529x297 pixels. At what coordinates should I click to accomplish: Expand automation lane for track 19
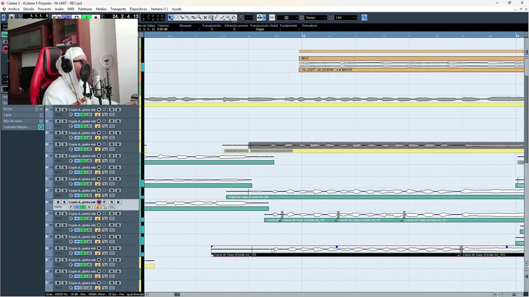pos(48,167)
